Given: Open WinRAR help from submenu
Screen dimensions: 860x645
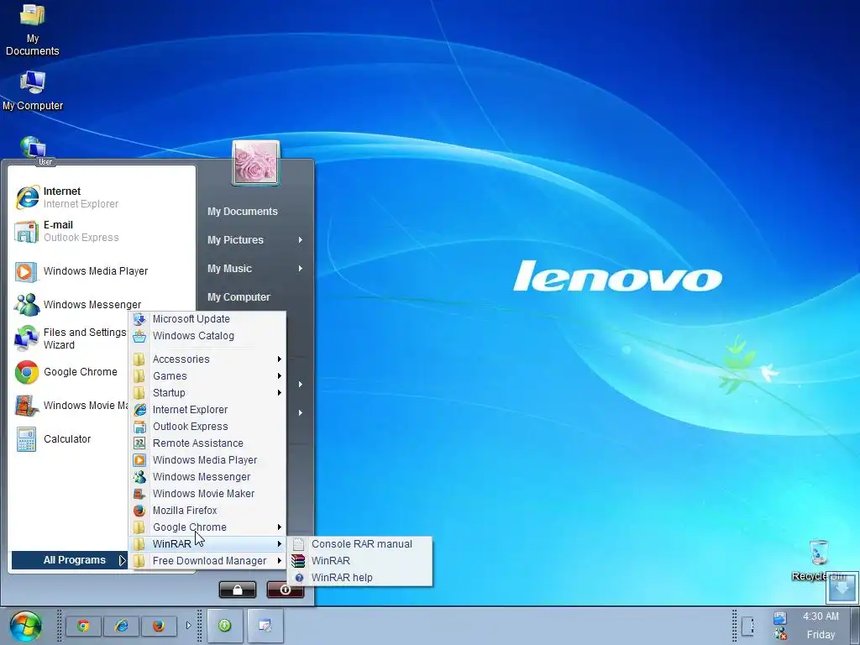Looking at the screenshot, I should pyautogui.click(x=359, y=578).
